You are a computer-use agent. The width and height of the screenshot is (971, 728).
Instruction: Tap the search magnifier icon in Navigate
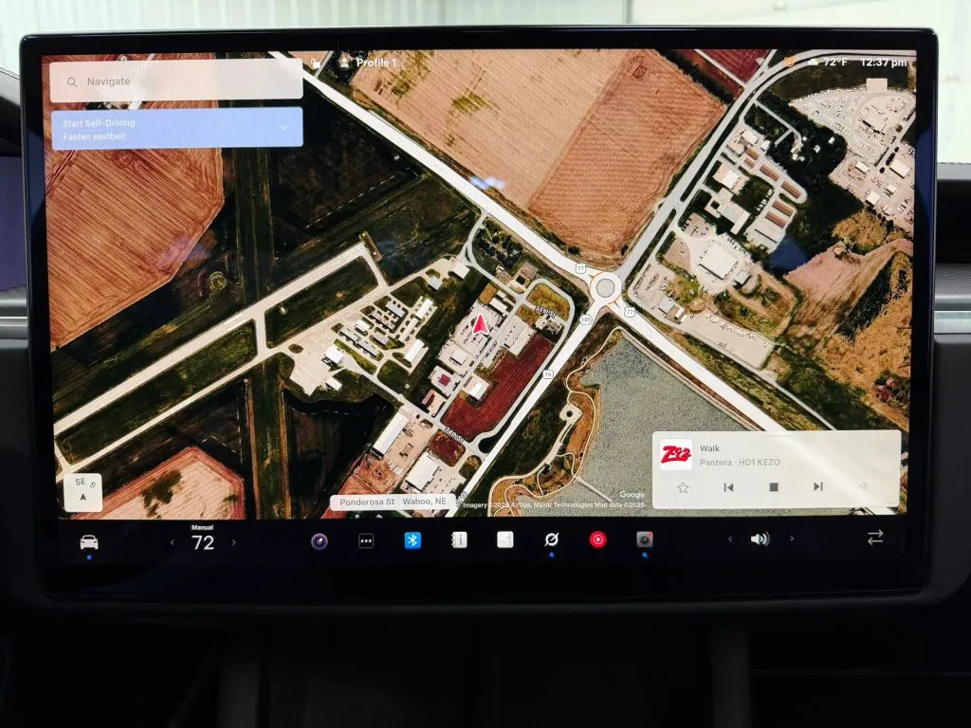point(72,82)
